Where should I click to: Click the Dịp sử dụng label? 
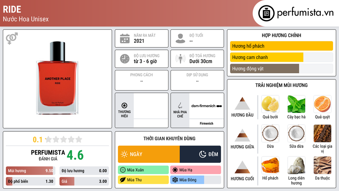tap(197, 75)
